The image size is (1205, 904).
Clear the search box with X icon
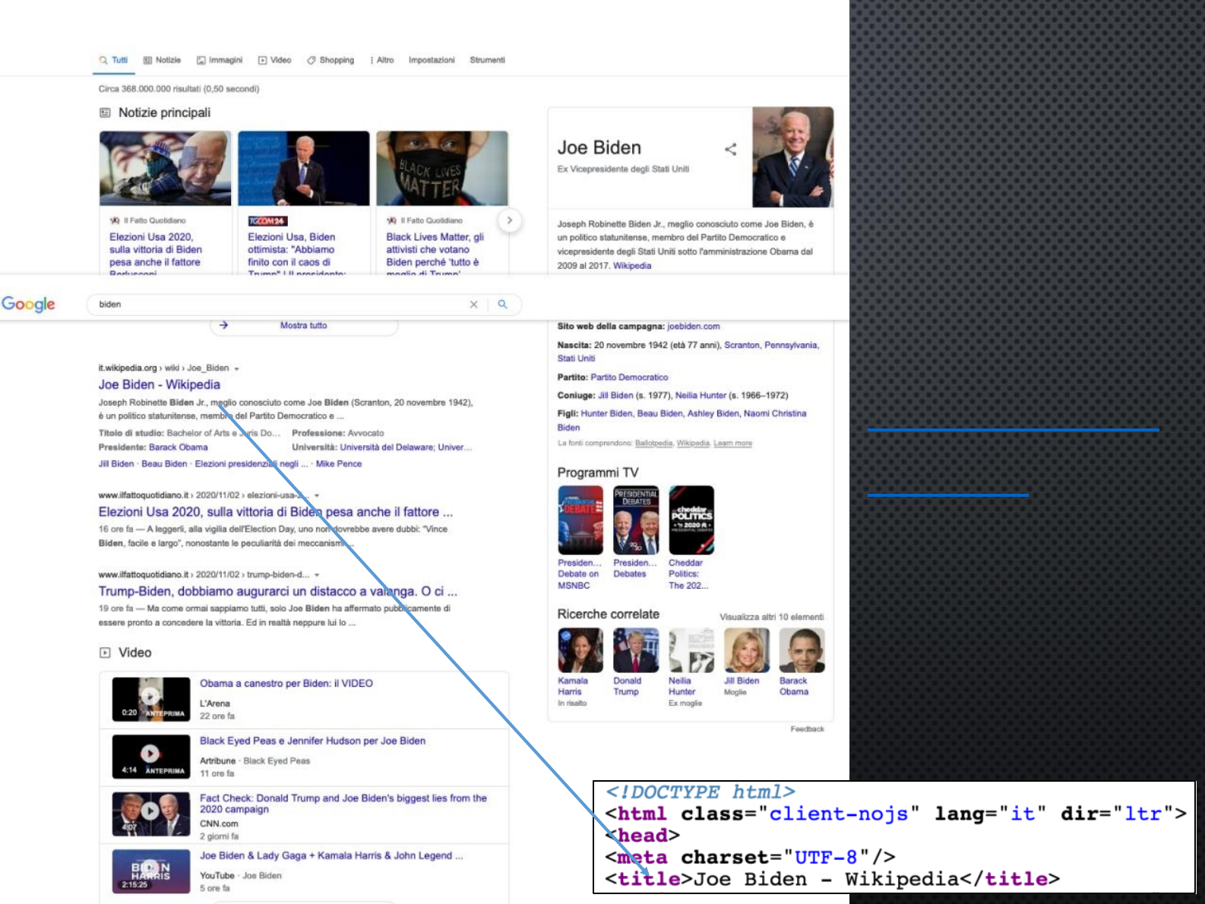473,304
